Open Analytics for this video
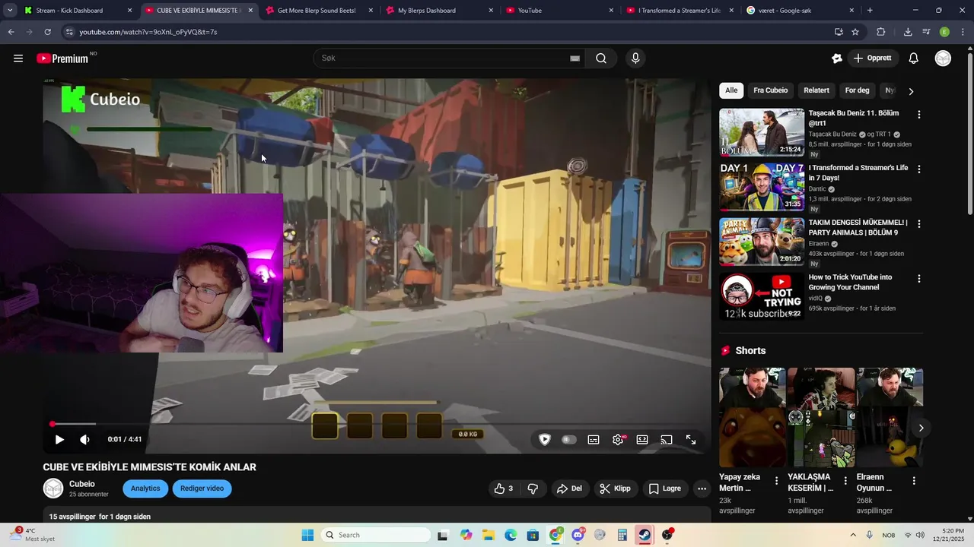The image size is (974, 547). (145, 489)
